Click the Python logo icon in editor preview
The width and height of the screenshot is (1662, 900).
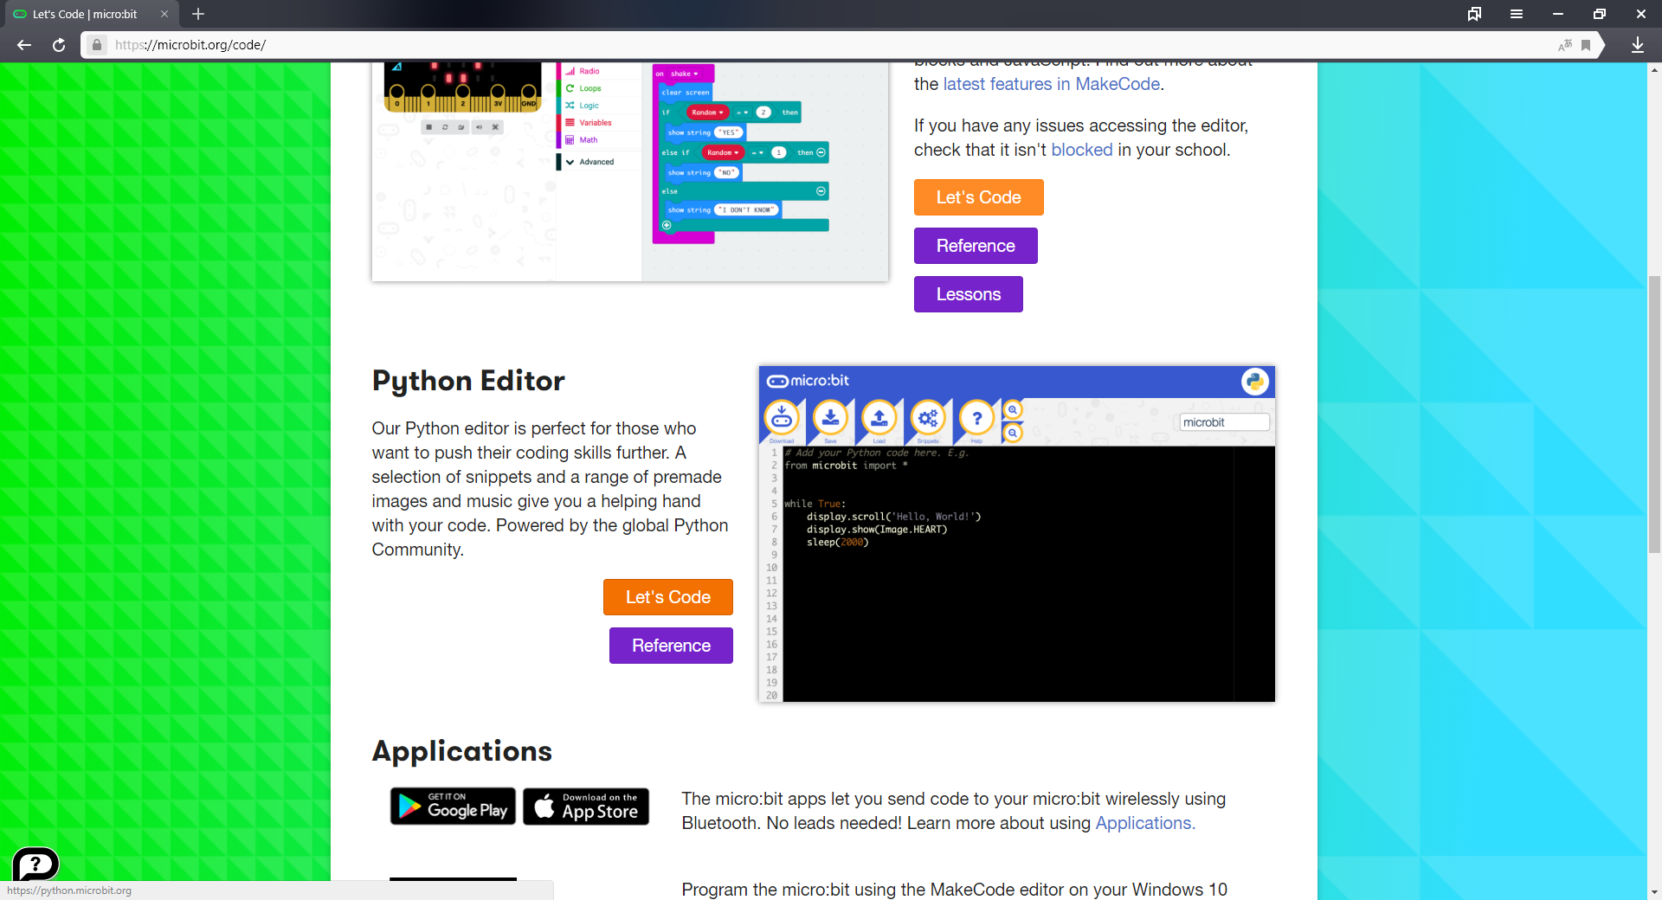coord(1254,381)
